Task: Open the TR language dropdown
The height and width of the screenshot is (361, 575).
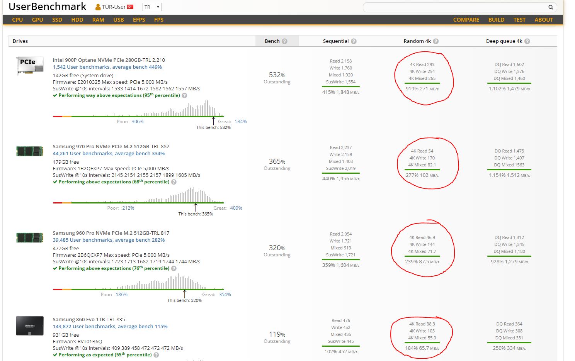Action: (x=152, y=7)
